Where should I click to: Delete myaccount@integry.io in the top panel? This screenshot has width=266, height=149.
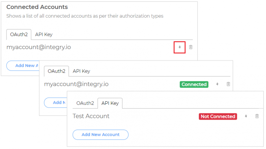191,47
